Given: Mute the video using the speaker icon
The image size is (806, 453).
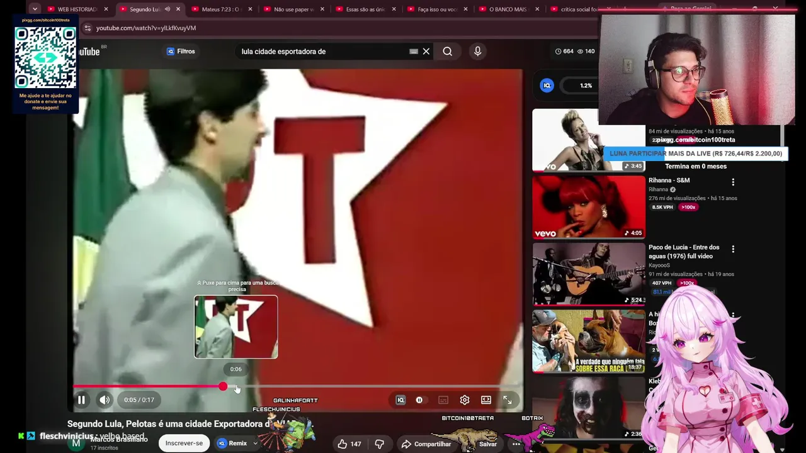Looking at the screenshot, I should (105, 400).
